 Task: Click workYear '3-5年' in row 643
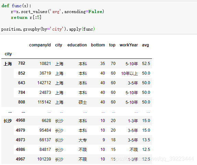click(x=133, y=83)
